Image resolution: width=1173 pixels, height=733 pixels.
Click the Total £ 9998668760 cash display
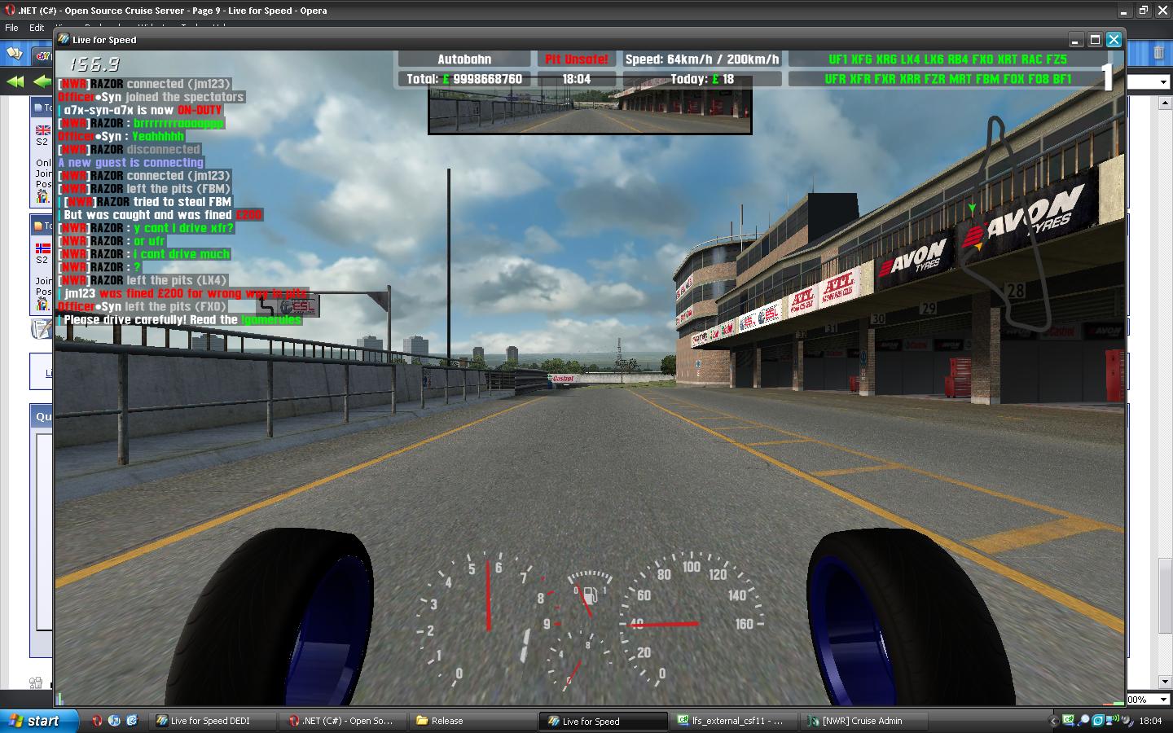pyautogui.click(x=464, y=79)
